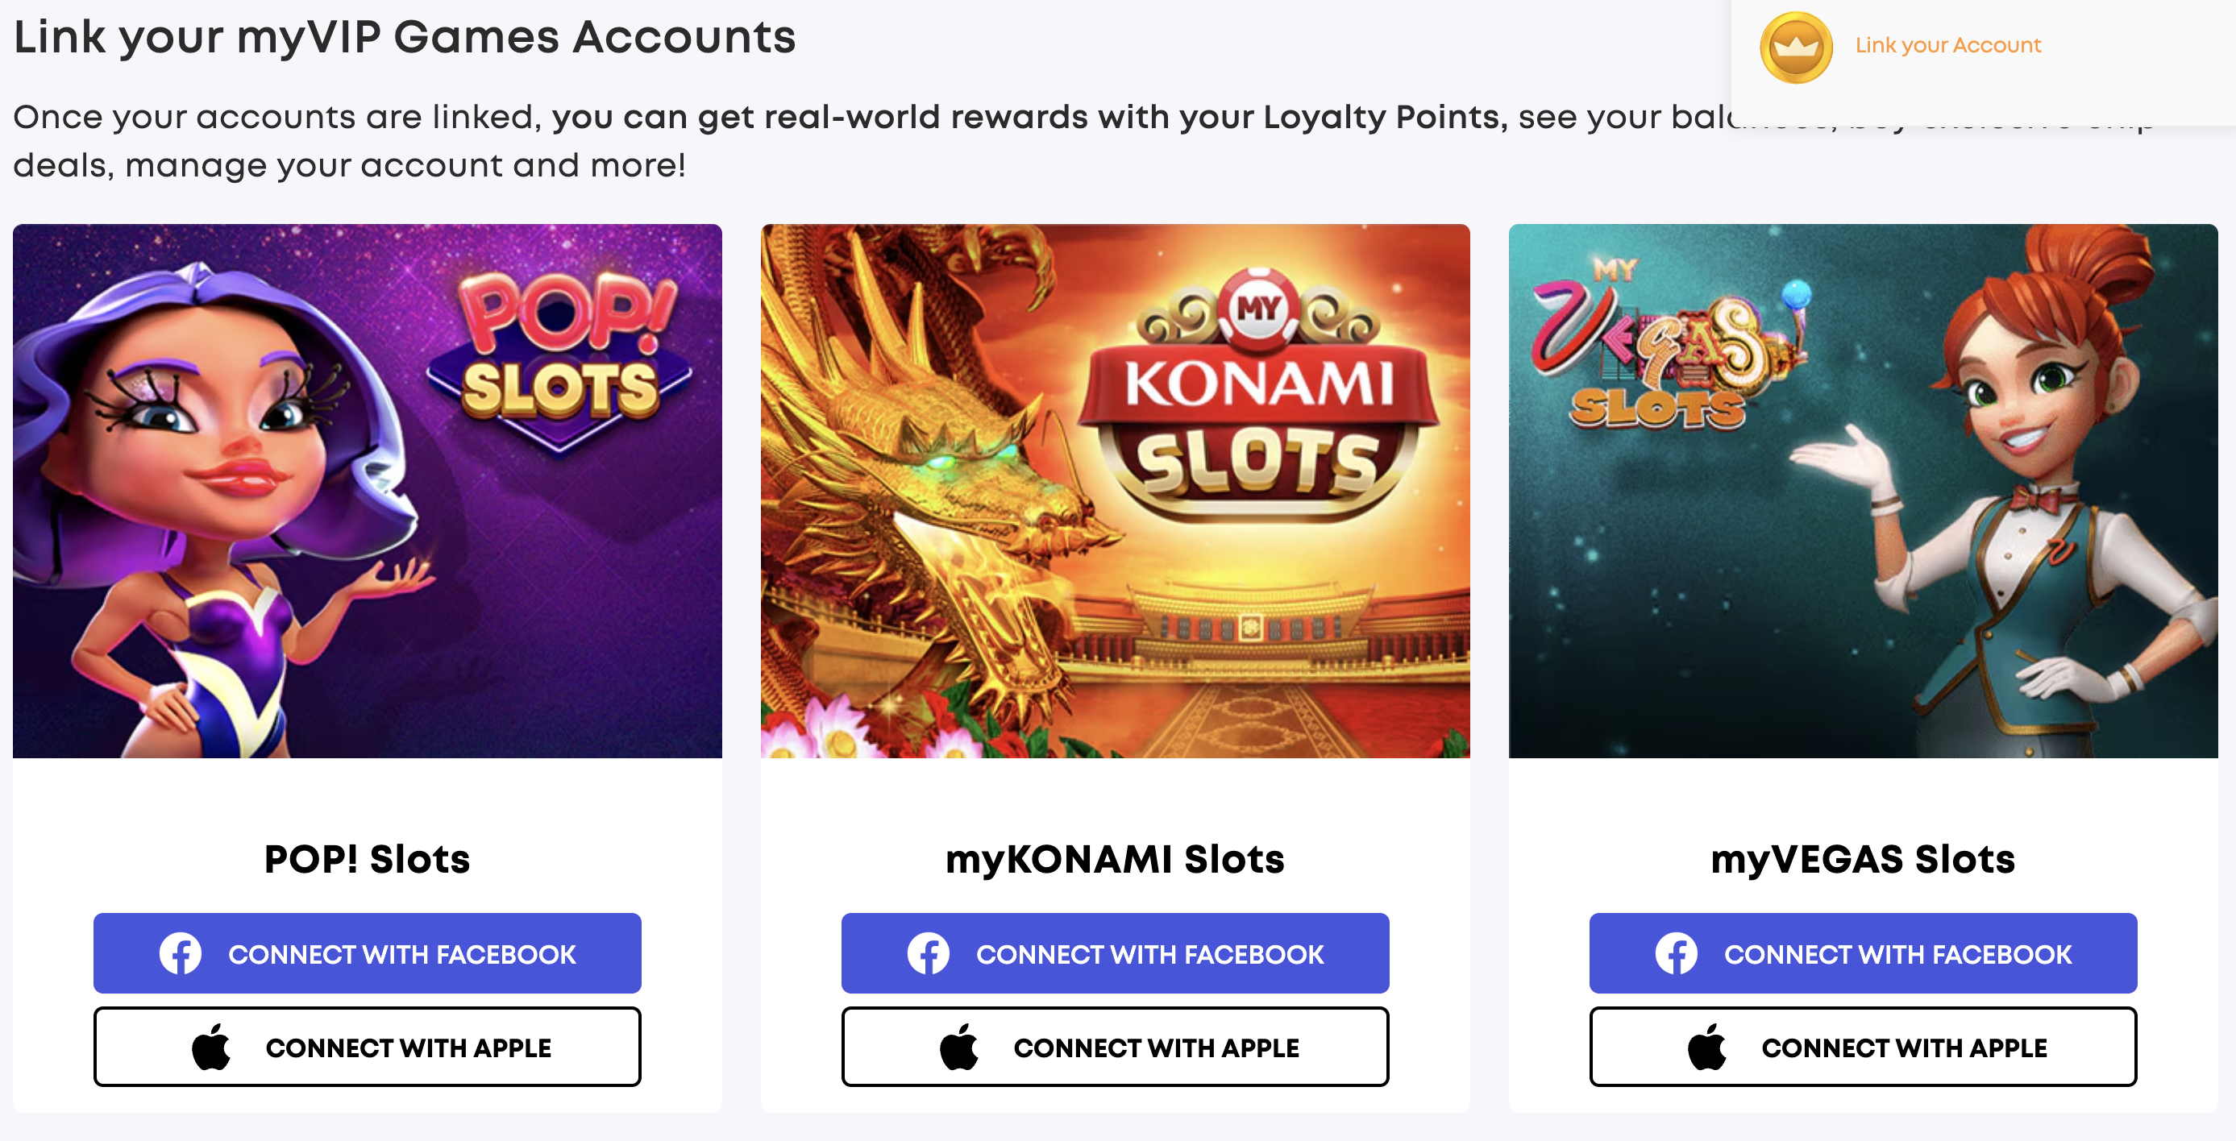Image resolution: width=2236 pixels, height=1141 pixels.
Task: Select the myKONAMI dragon game artwork
Action: point(1116,491)
